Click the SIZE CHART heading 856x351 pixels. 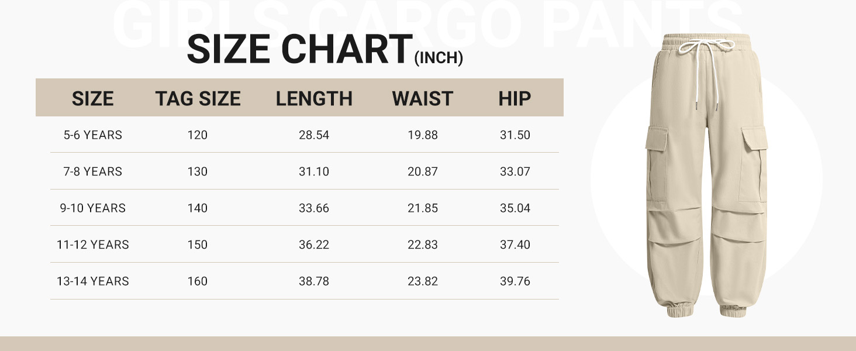(299, 50)
